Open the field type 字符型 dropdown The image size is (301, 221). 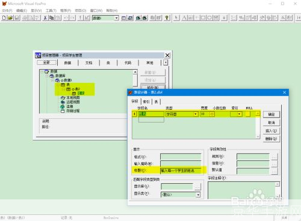pyautogui.click(x=195, y=114)
